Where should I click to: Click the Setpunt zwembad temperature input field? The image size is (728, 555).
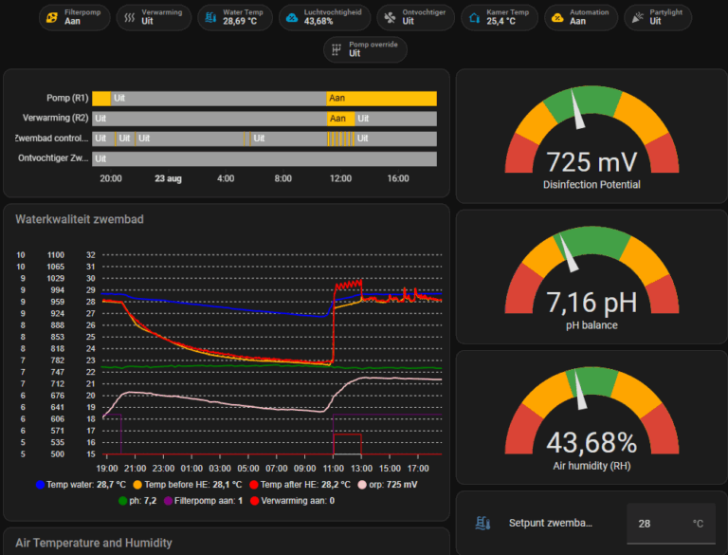(x=658, y=523)
